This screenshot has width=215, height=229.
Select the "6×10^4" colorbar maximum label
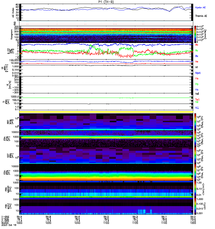tap(200, 27)
